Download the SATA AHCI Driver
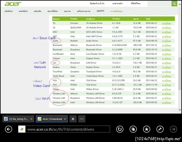Viewport: 182px width, 142px height. (167, 32)
